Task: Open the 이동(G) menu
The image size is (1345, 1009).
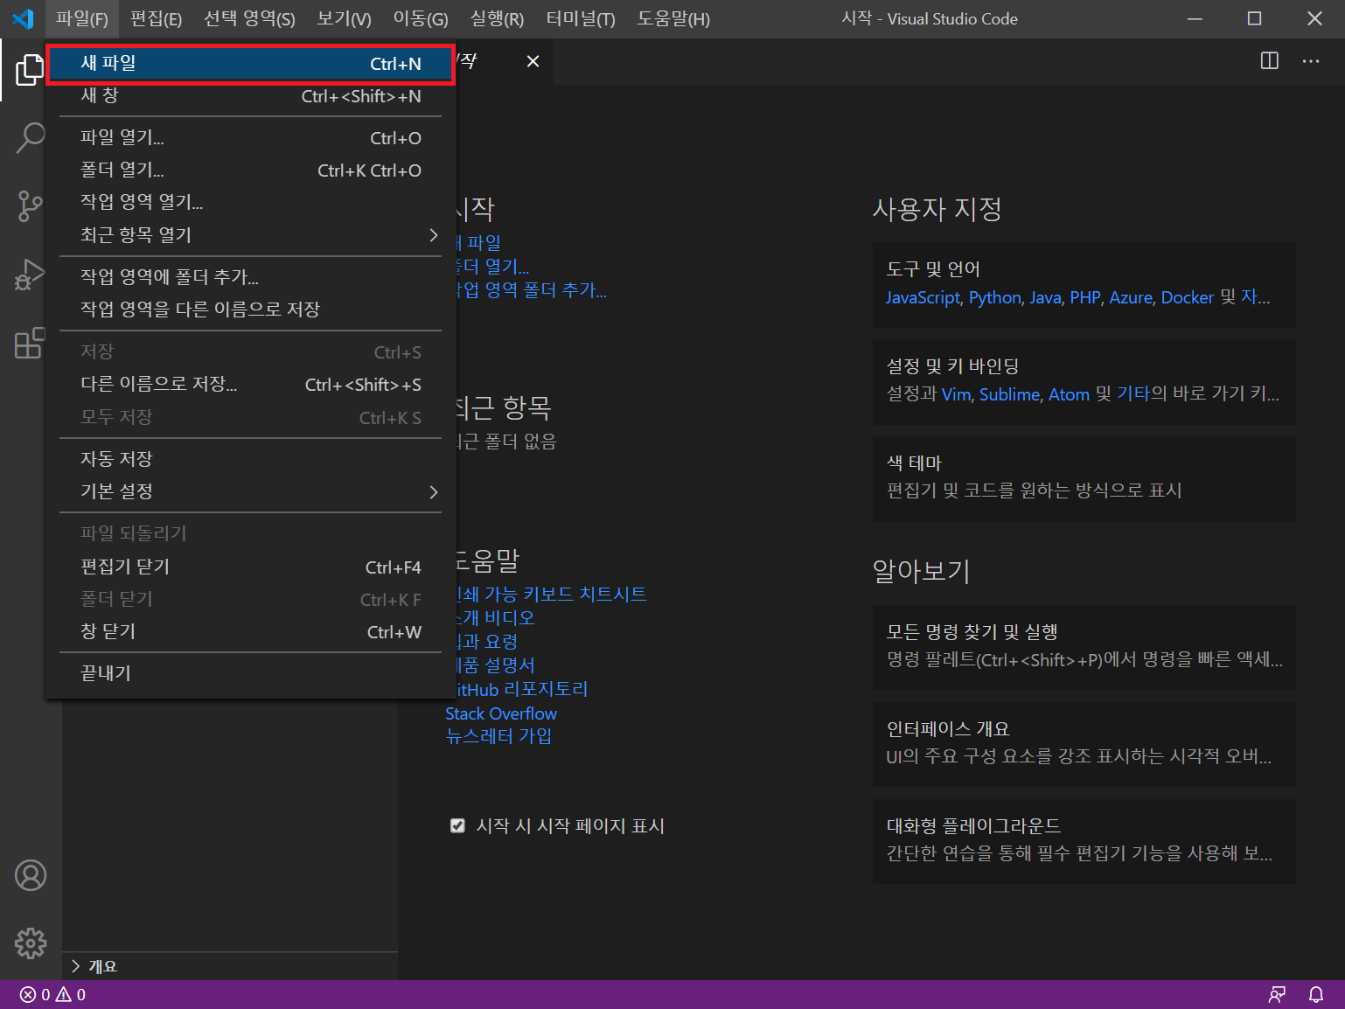Action: (x=421, y=18)
